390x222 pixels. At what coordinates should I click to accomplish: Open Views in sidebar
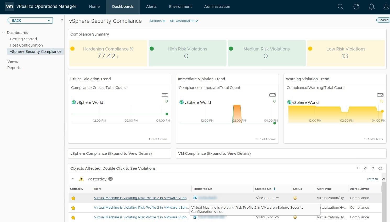[x=13, y=61]
